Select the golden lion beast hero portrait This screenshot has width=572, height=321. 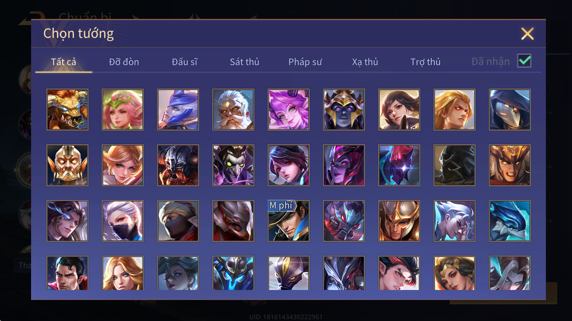pyautogui.click(x=67, y=109)
